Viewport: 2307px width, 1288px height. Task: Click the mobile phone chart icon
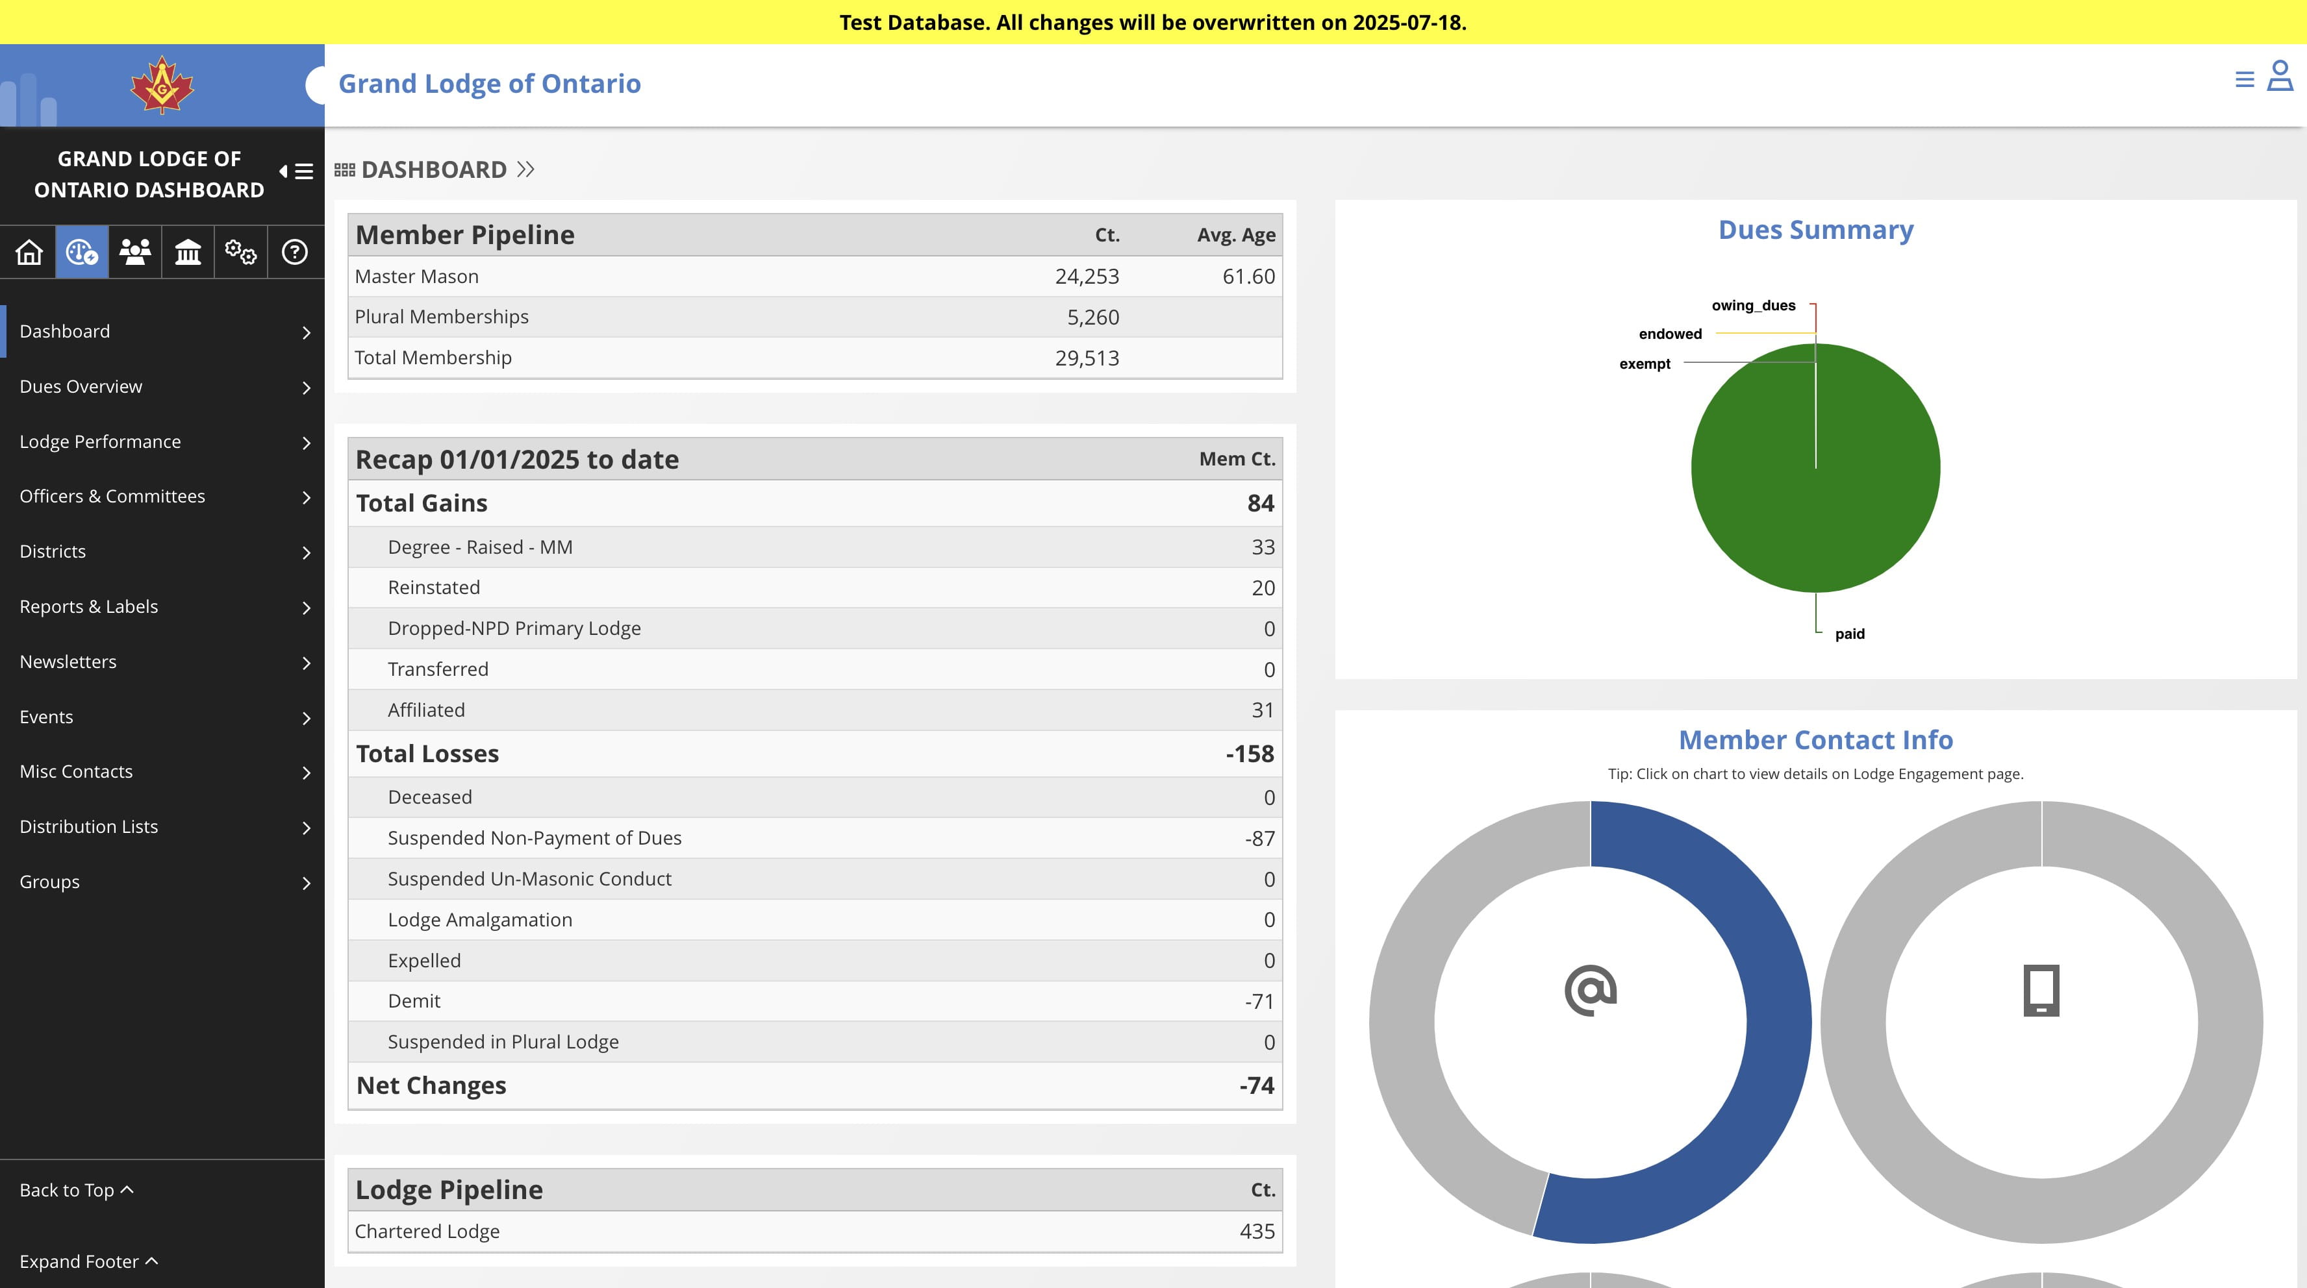2041,990
